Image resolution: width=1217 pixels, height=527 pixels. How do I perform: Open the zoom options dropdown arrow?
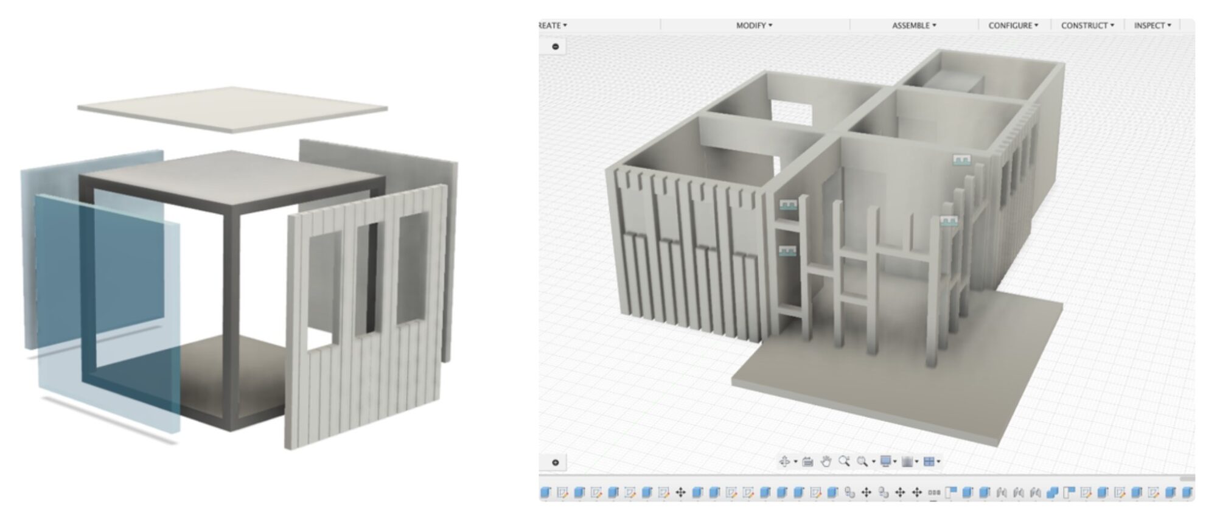(x=873, y=462)
